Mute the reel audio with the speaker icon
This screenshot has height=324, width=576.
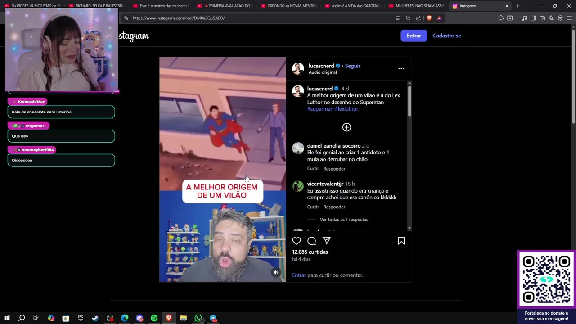tap(276, 272)
